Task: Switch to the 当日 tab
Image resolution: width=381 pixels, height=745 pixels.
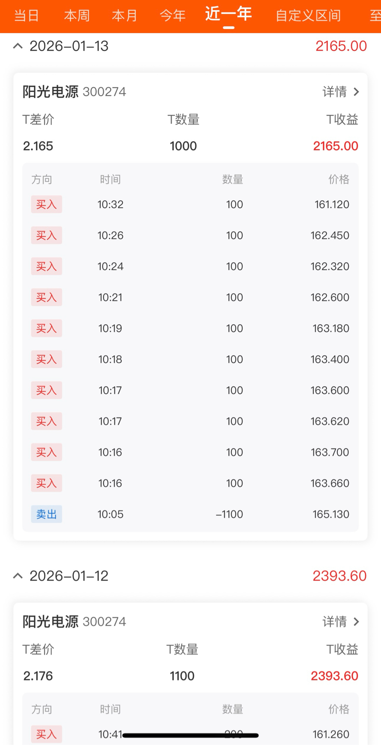Action: tap(26, 15)
